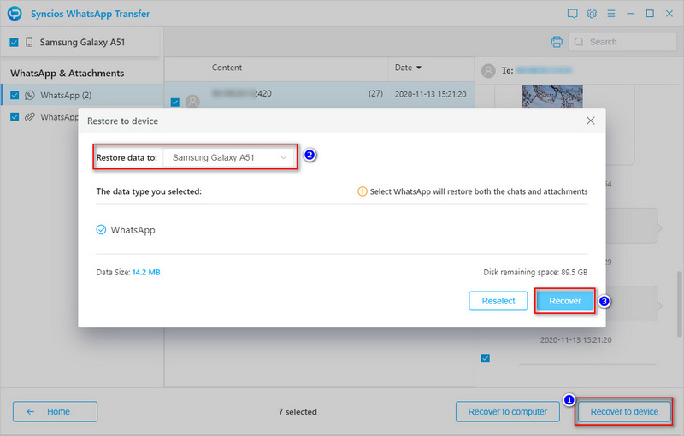Toggle message checkbox in chat preview

click(485, 358)
